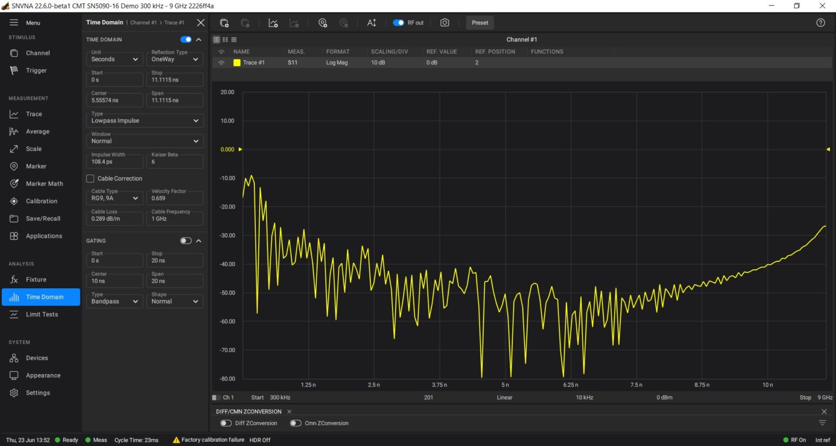The width and height of the screenshot is (836, 446).
Task: Open the Gating Type dropdown showing Bandpass
Action: (x=114, y=301)
